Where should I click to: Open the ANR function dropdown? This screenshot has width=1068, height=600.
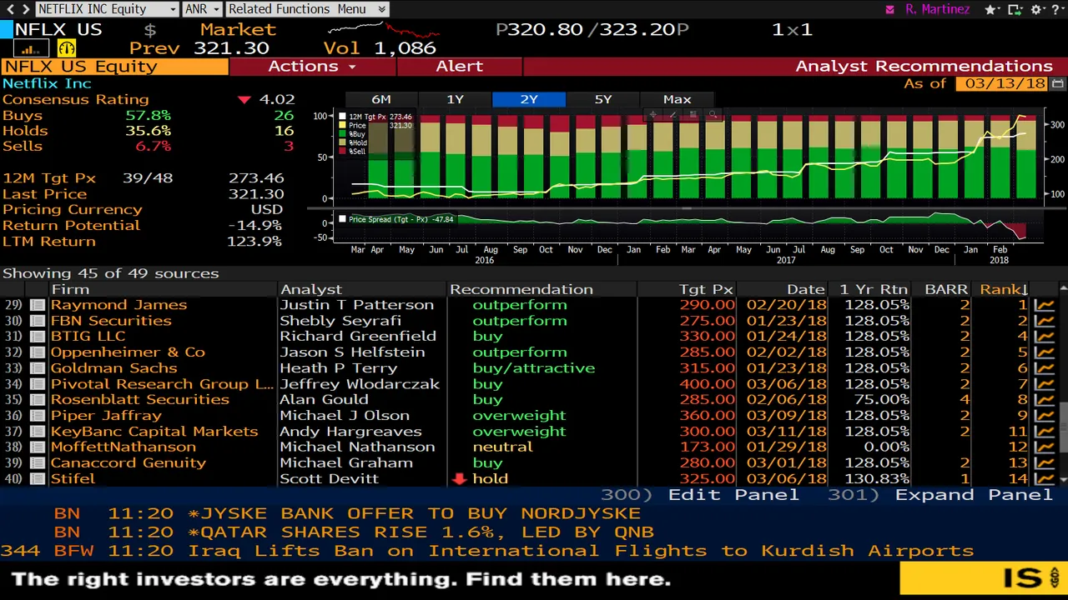(202, 9)
